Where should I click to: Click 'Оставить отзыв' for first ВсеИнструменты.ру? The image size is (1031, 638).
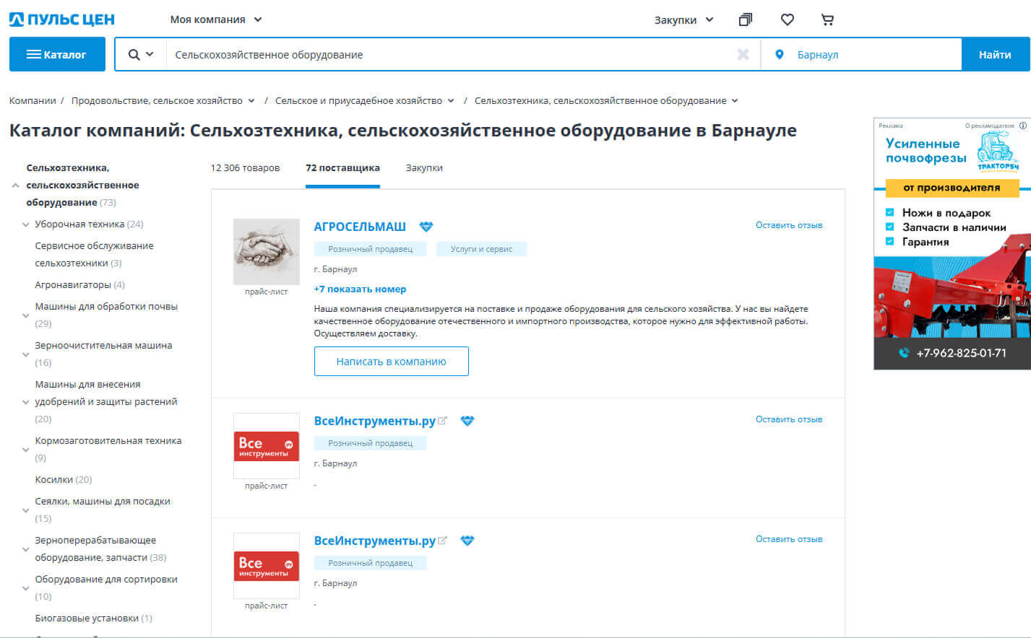[789, 419]
